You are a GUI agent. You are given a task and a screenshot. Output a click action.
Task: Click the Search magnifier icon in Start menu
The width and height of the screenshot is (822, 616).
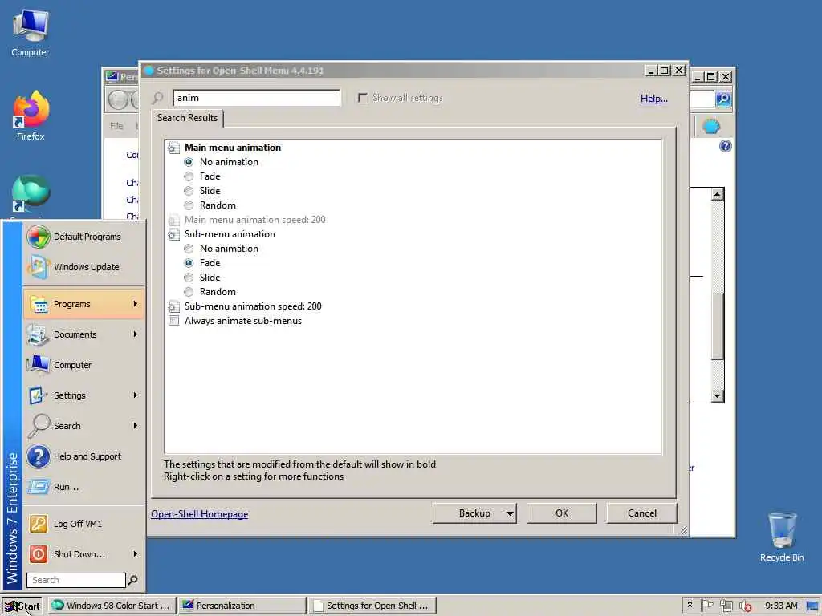(39, 426)
